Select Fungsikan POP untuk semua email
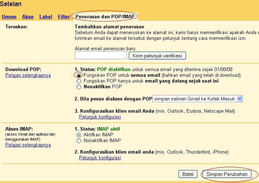The height and width of the screenshot is (183, 259). coord(79,75)
